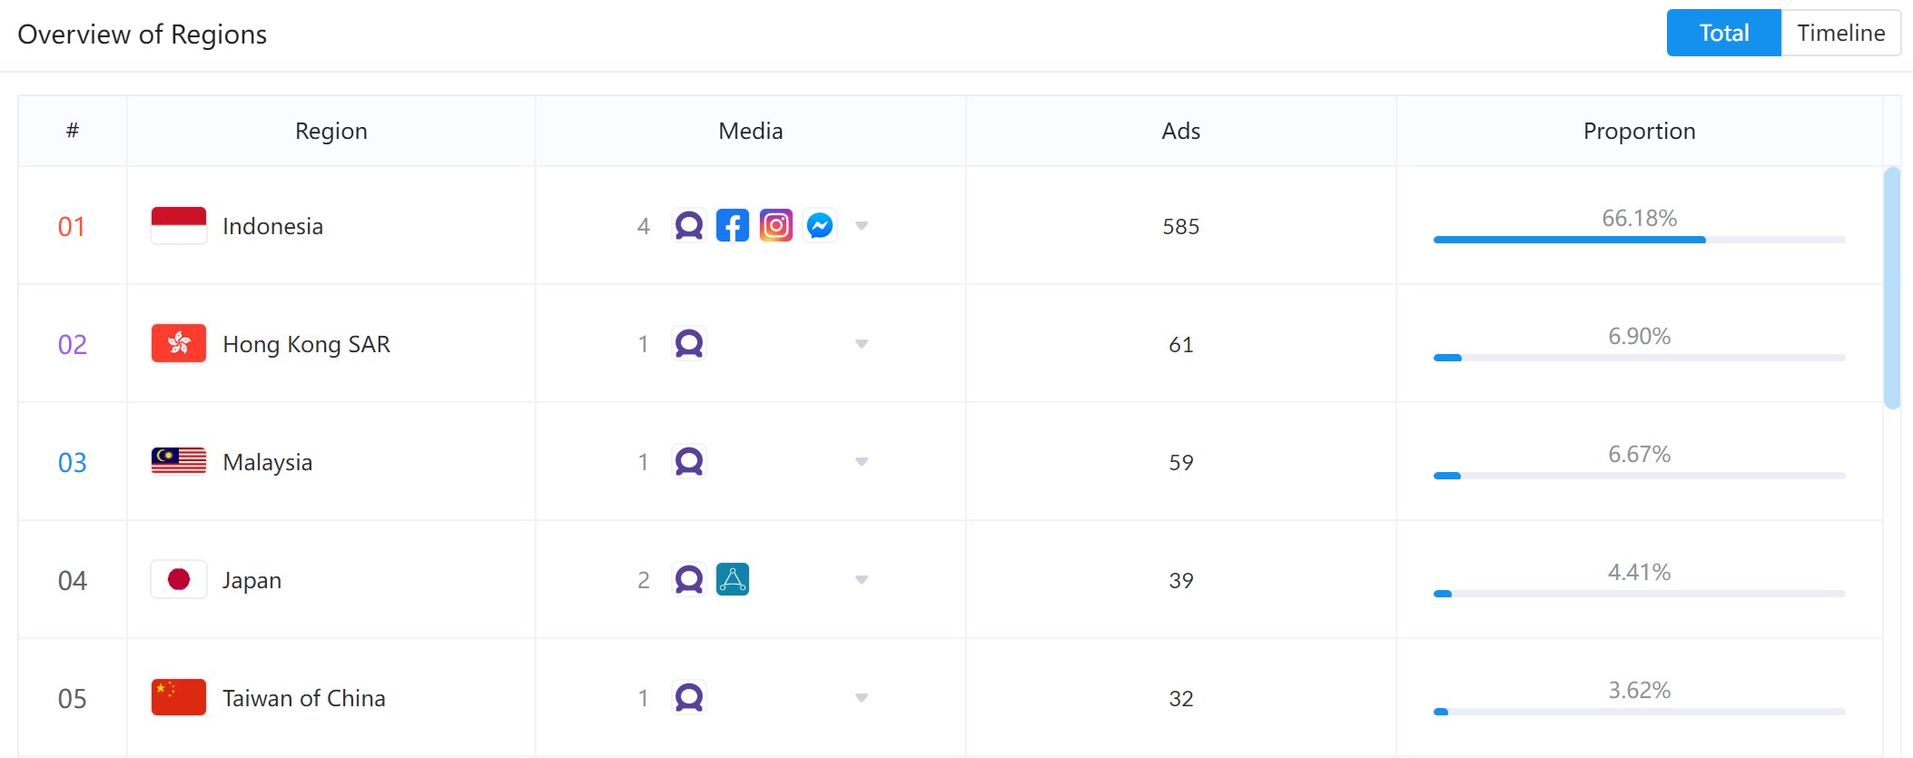Expand media dropdown arrow for Japan
Image resolution: width=1913 pixels, height=758 pixels.
(862, 580)
